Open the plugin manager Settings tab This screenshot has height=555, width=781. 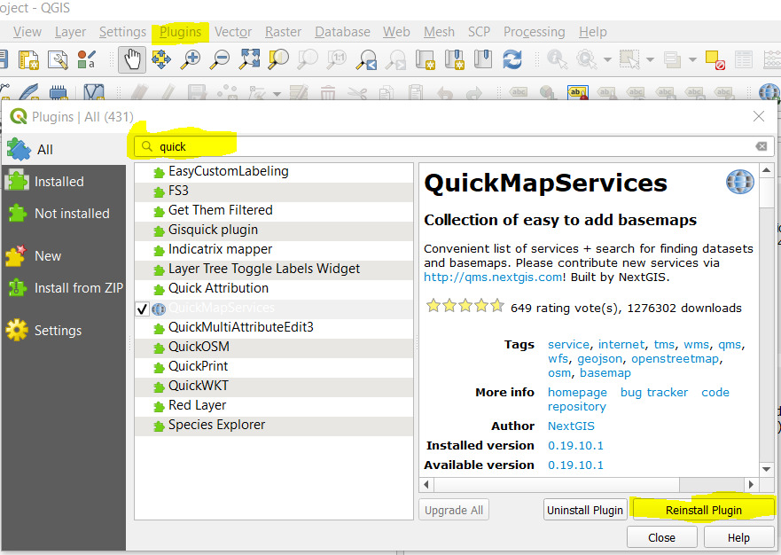pos(64,331)
